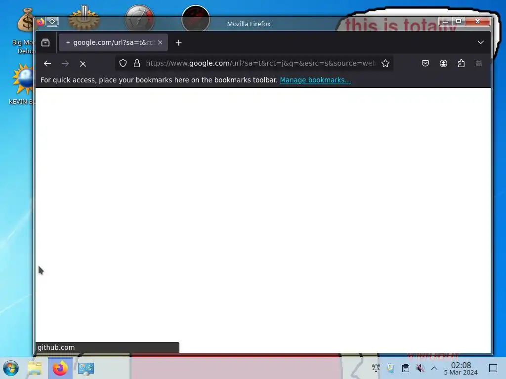Toggle the pin button in title bar

[x=52, y=22]
